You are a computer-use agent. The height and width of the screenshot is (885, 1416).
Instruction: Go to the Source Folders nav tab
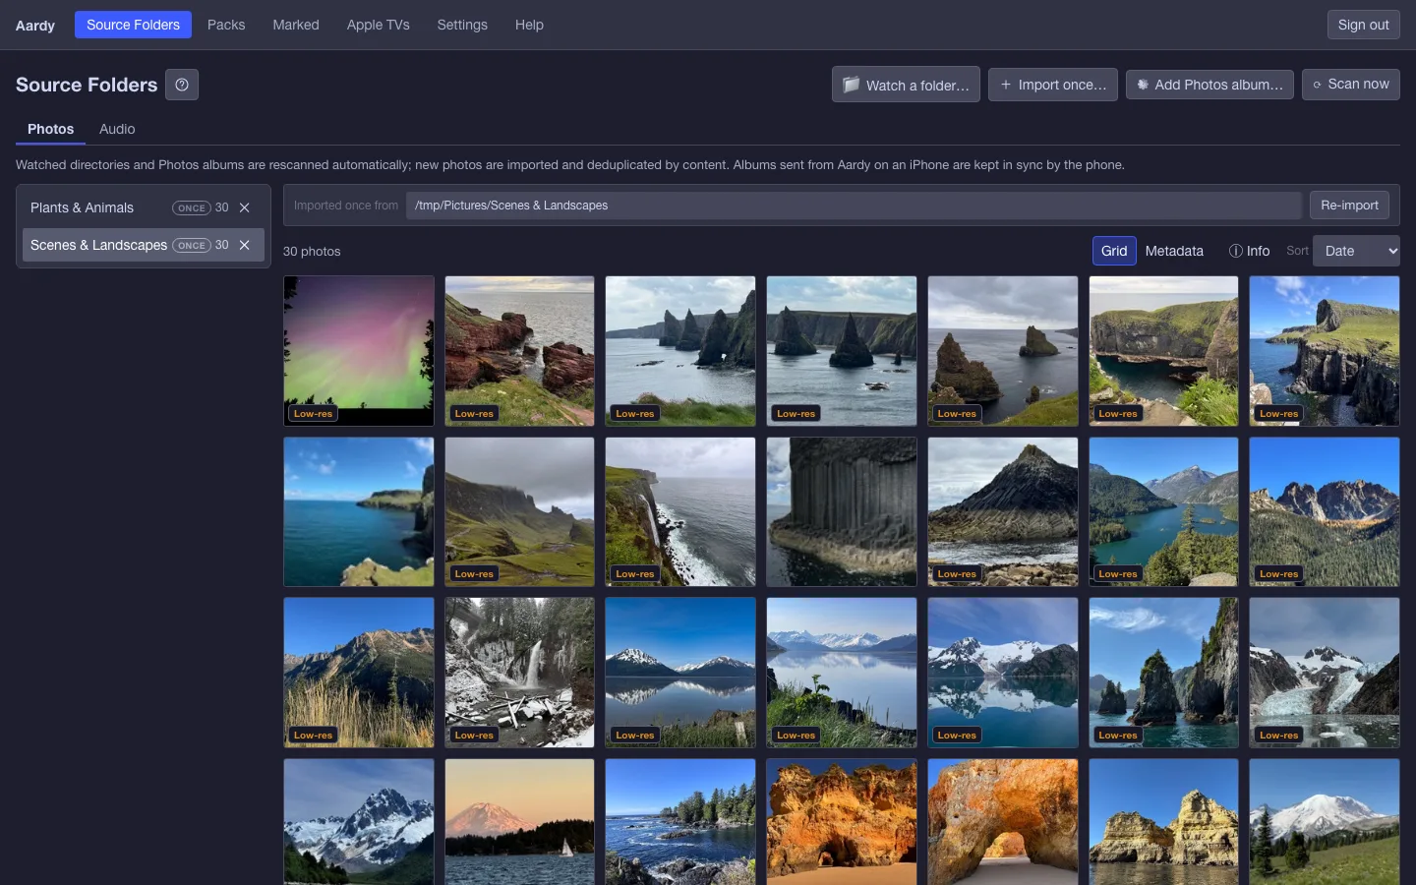coord(133,25)
